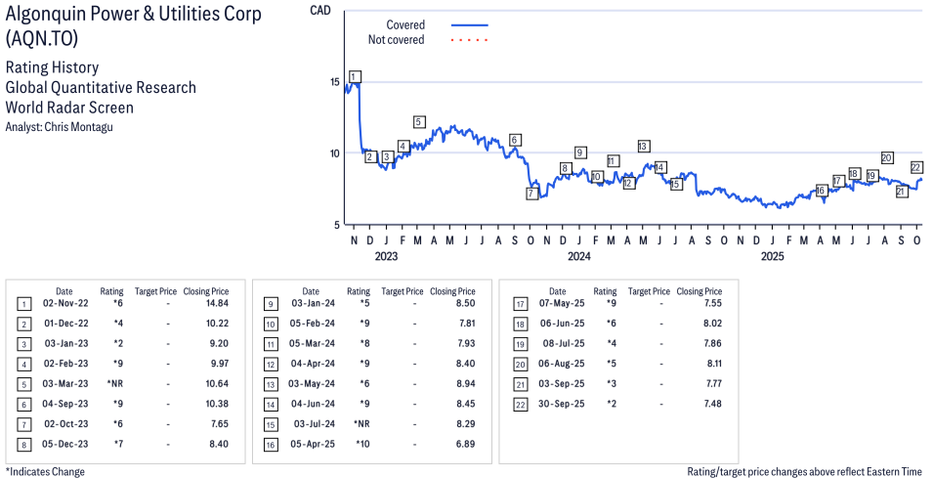
Task: Click the number 1 box in the table row for 02-Nov-22
Action: coord(23,305)
